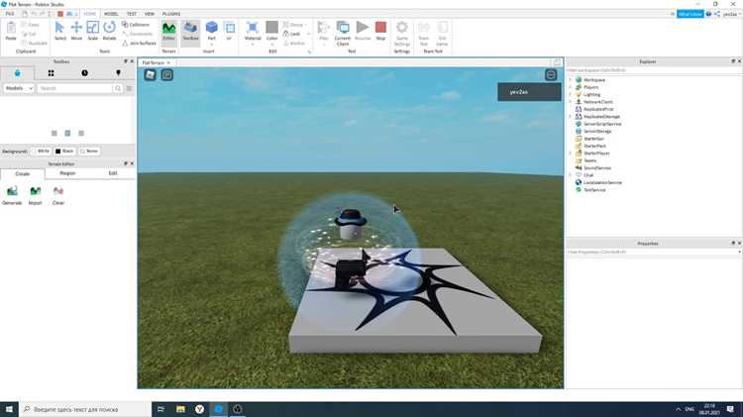Open the Roblox menu icon in the viewport
This screenshot has width=743, height=417.
(151, 75)
